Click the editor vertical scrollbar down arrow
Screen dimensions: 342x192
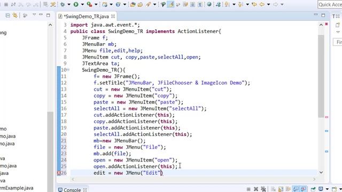[321, 172]
